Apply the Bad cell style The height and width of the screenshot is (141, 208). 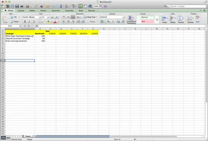coord(147,21)
